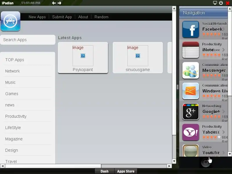Expand Google+ entry chevron
The image size is (232, 174).
click(224, 111)
